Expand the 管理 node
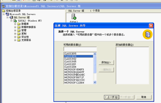161x103 pixels. (x=15, y=30)
